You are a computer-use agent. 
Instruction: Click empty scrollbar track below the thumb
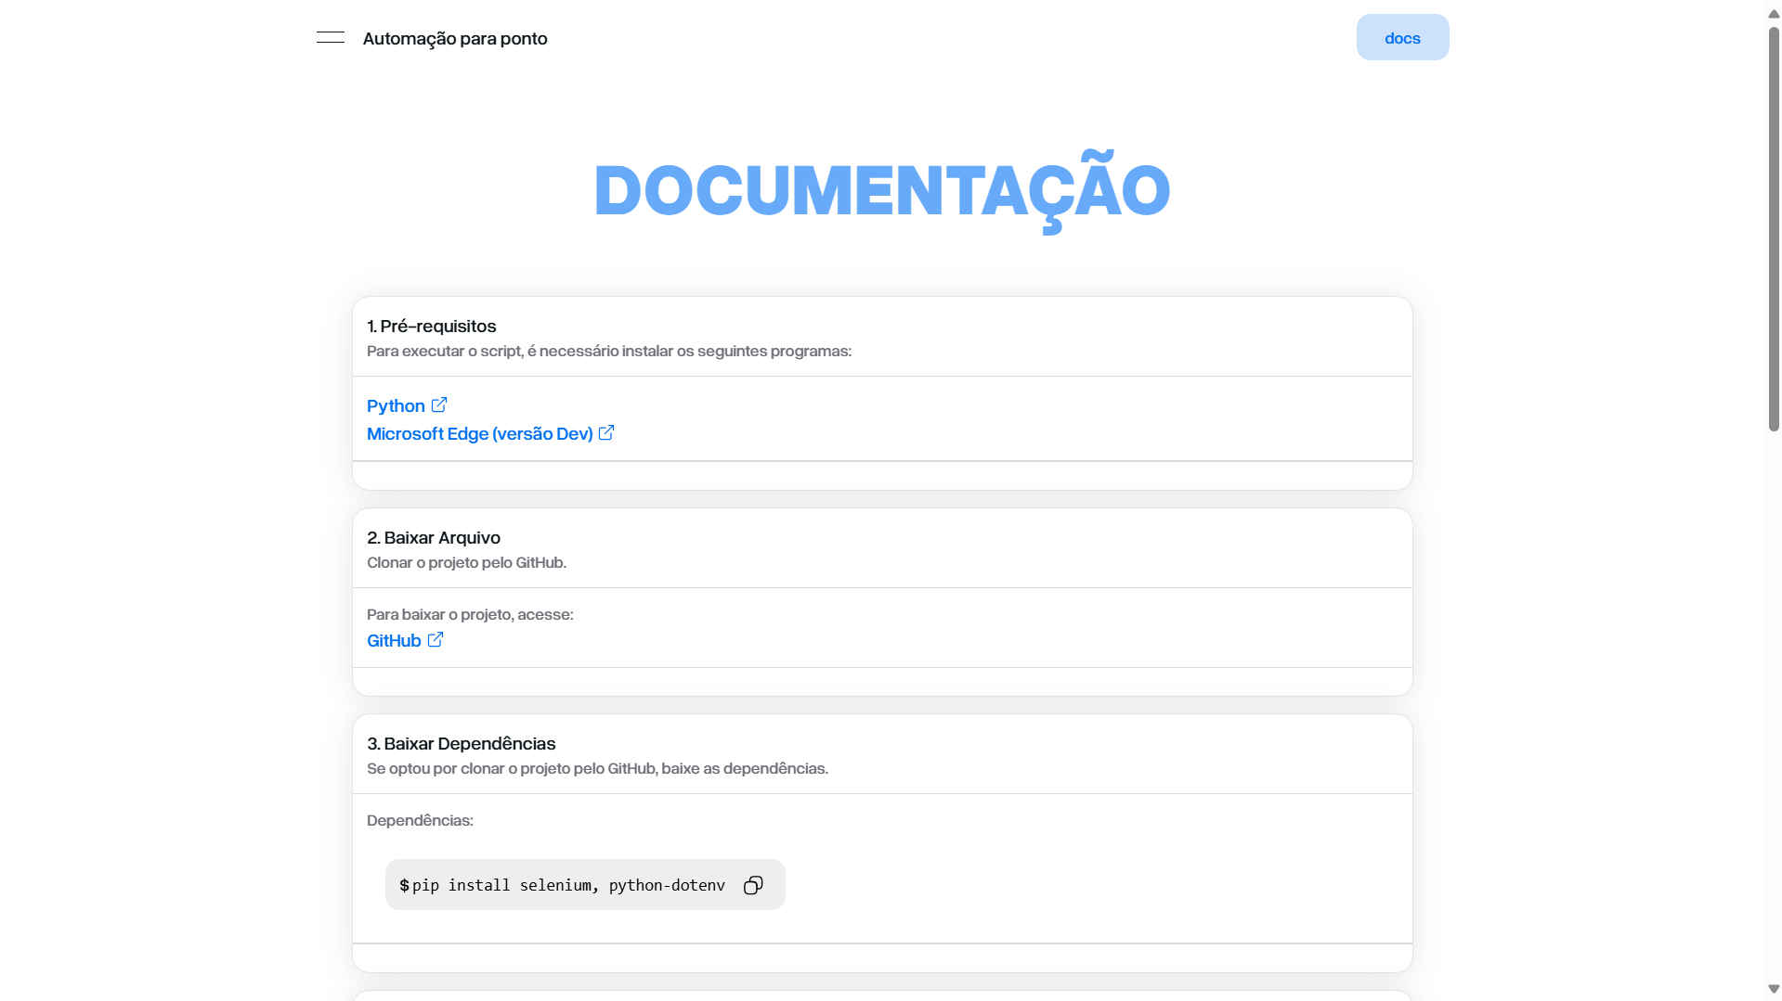pyautogui.click(x=1774, y=705)
